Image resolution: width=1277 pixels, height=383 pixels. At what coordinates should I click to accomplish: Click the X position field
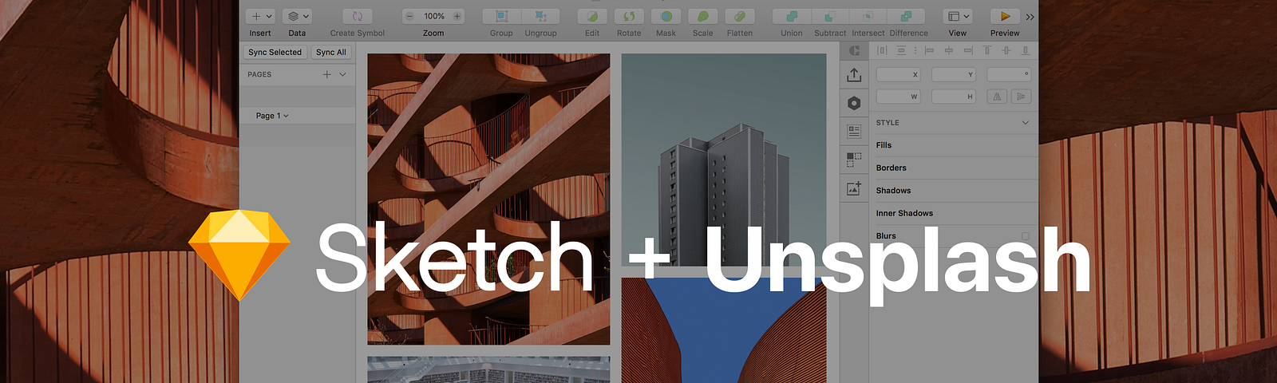point(899,74)
